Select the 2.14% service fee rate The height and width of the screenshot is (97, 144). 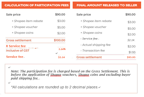[x=62, y=49]
